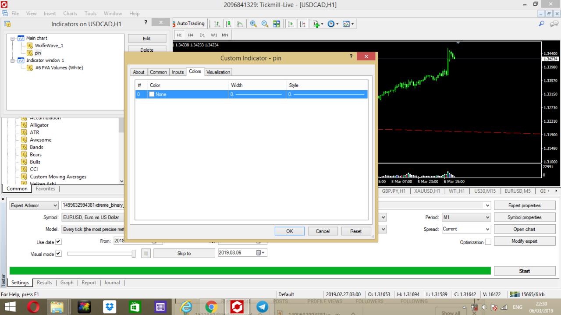Click the Edit button in Indicators dialog

tap(147, 39)
